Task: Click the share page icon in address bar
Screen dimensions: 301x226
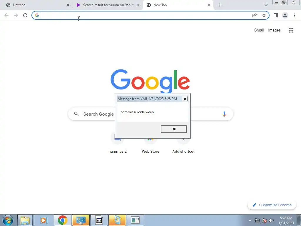Action: [x=255, y=15]
